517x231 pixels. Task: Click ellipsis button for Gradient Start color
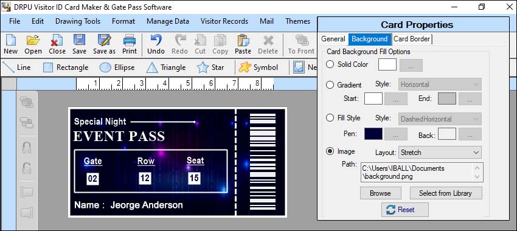(396, 98)
